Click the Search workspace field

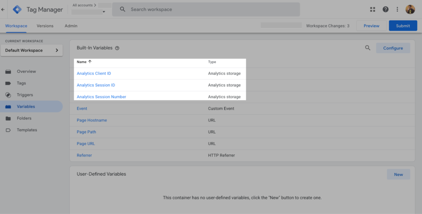click(x=206, y=9)
